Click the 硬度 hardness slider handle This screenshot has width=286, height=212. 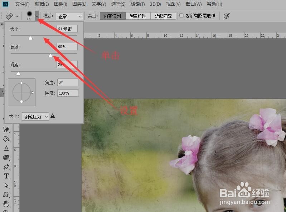(50, 56)
